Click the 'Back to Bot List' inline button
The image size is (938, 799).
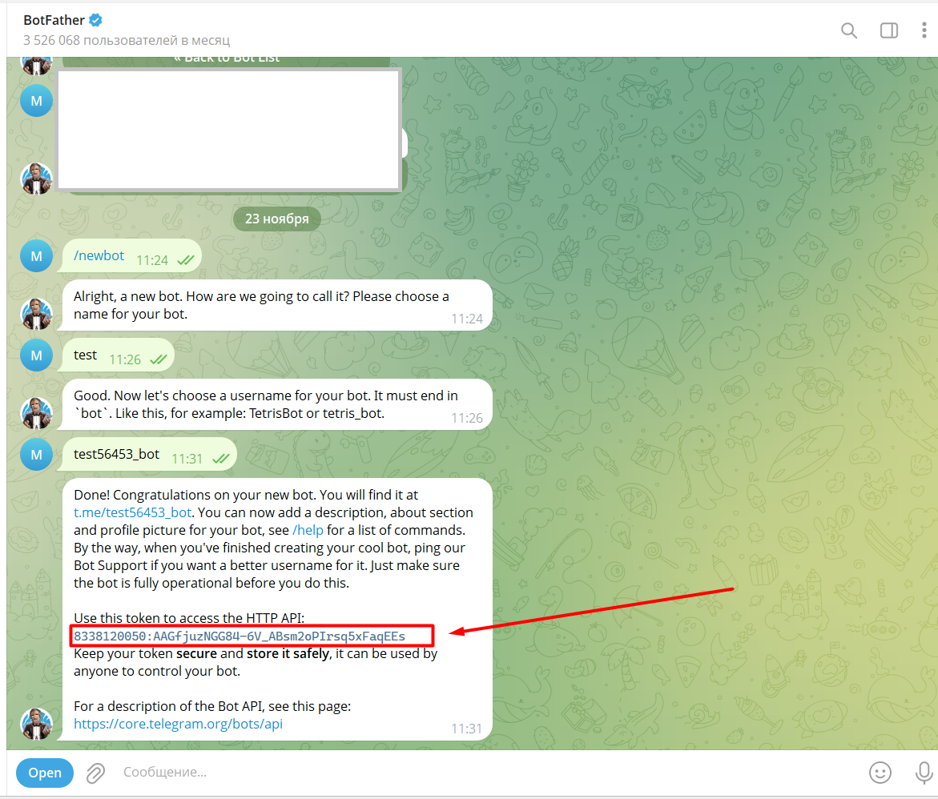coord(226,61)
